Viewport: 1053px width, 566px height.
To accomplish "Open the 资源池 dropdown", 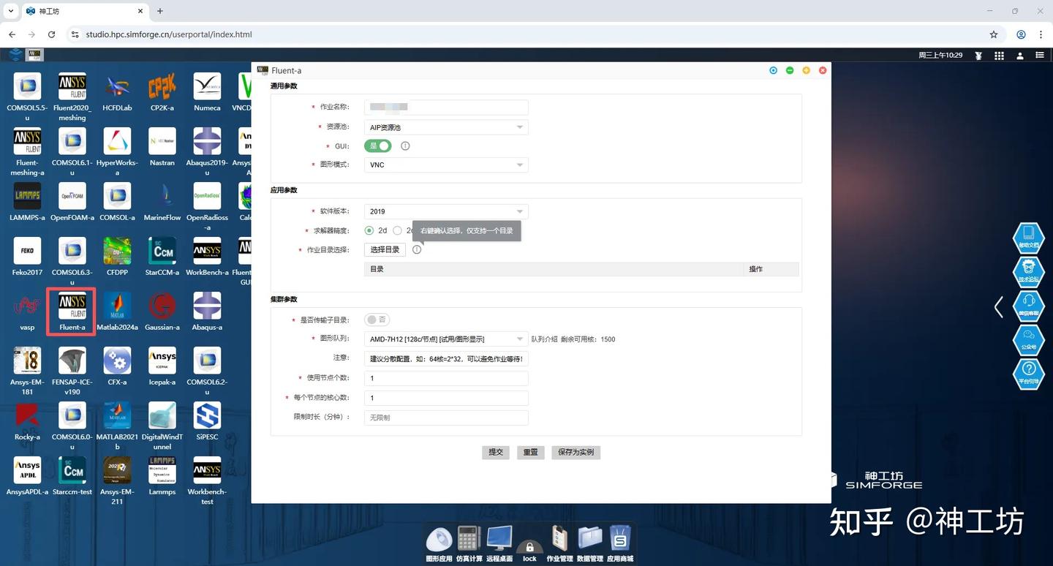I will (446, 127).
